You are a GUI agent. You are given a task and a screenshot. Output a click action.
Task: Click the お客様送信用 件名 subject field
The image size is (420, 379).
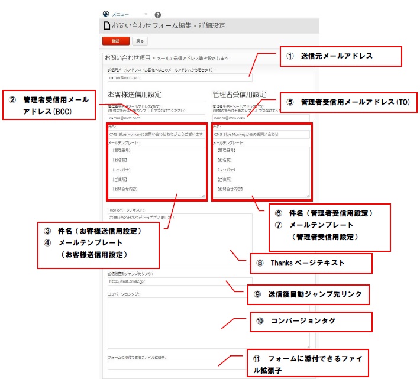pyautogui.click(x=156, y=134)
